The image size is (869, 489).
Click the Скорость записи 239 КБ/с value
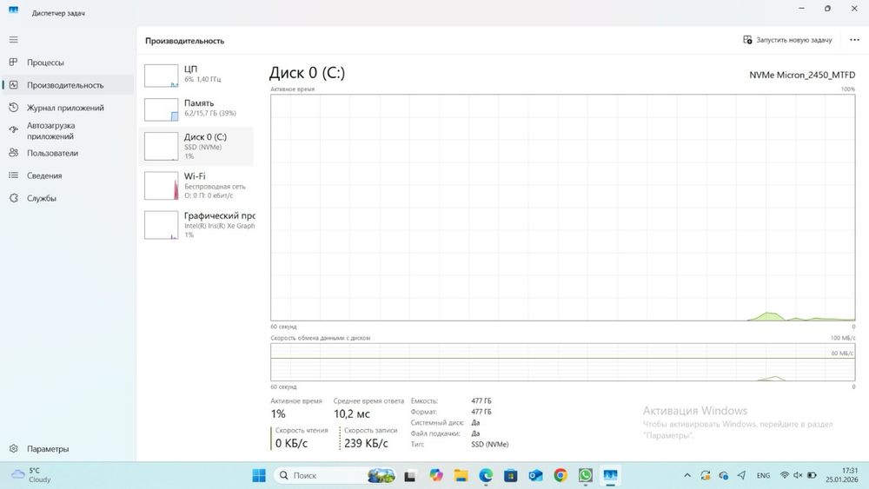[x=366, y=443]
